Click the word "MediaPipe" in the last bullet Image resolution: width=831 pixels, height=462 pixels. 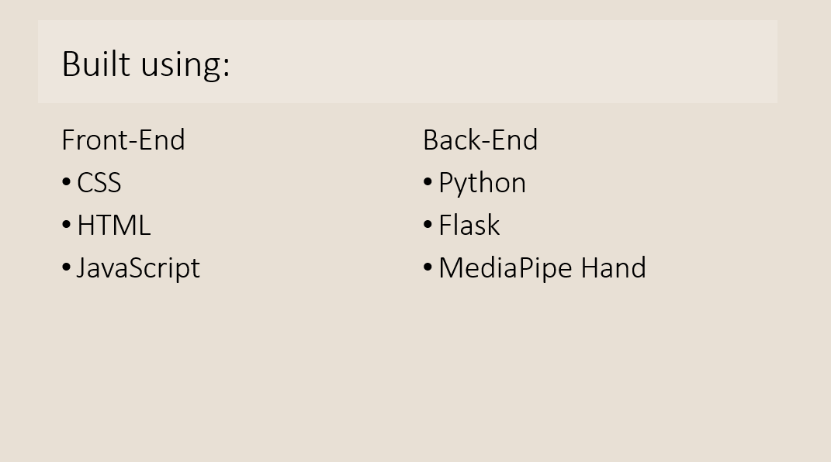pyautogui.click(x=506, y=268)
